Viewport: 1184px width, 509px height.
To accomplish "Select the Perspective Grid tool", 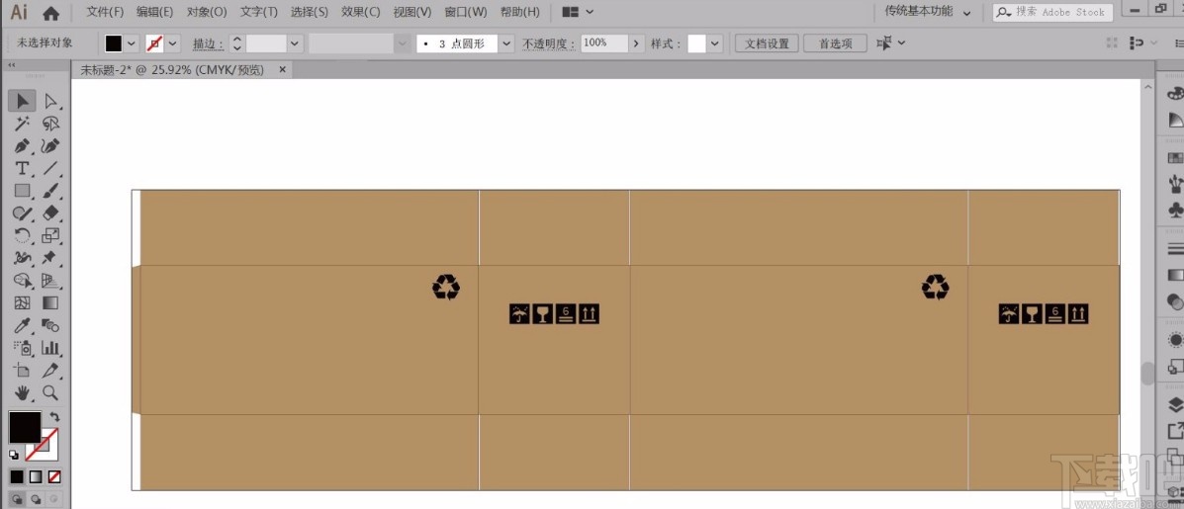I will 50,281.
